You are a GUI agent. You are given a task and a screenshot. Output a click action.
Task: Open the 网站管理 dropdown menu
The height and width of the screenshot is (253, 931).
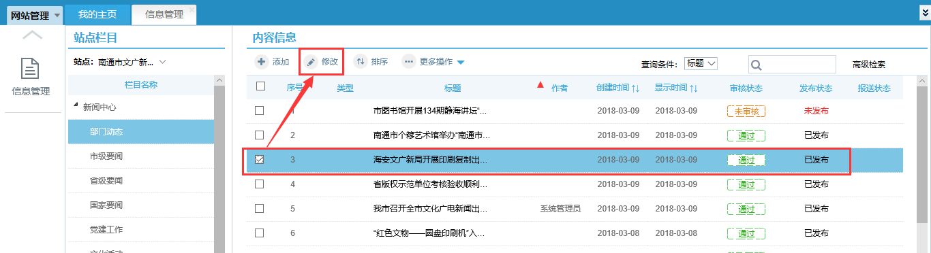(35, 15)
